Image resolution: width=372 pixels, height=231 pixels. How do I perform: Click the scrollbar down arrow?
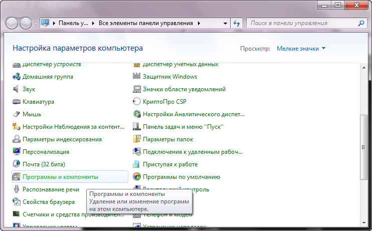363,223
